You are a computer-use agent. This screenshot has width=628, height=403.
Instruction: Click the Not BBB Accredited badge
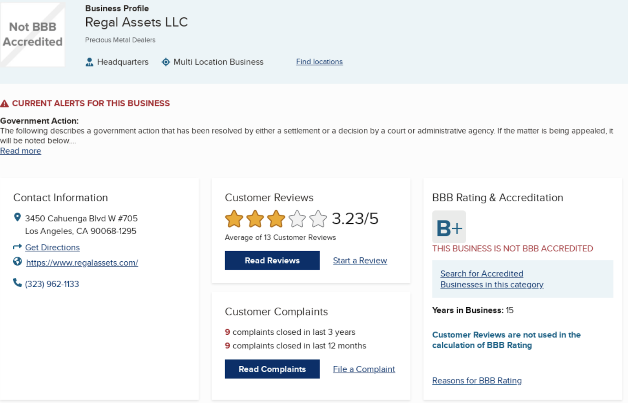point(33,35)
